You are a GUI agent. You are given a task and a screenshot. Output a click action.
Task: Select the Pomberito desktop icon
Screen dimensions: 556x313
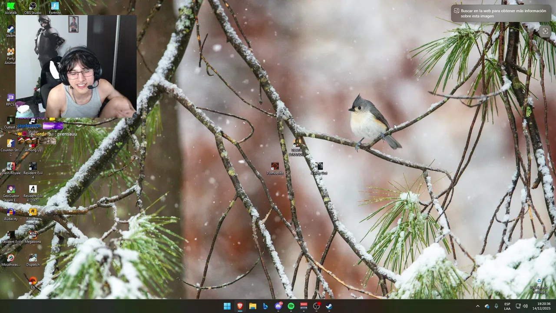(x=275, y=169)
